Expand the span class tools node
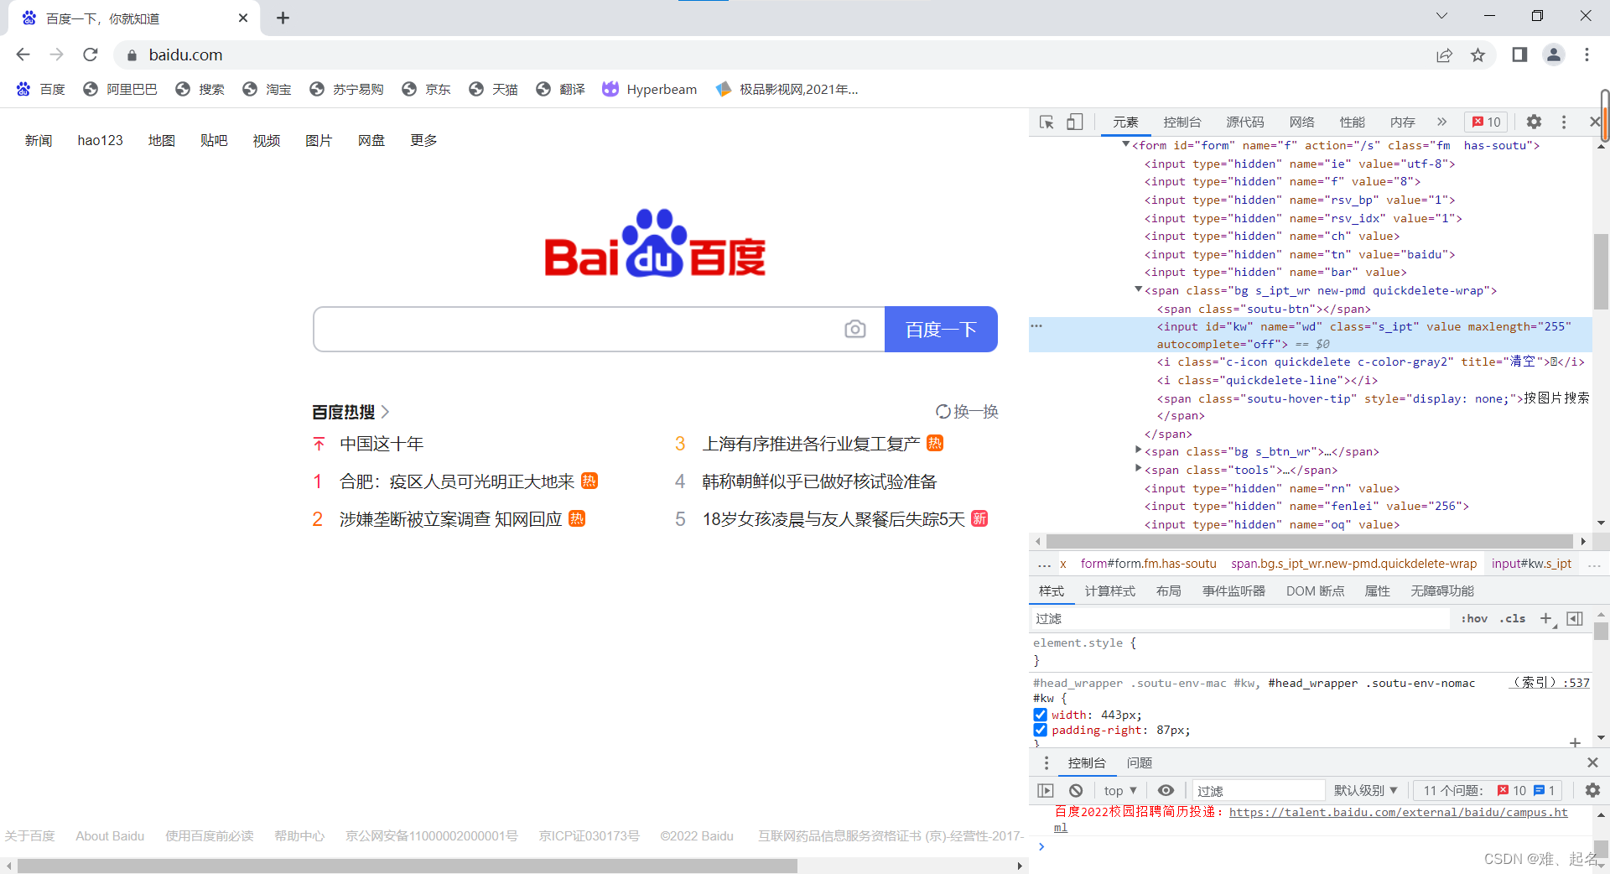The height and width of the screenshot is (874, 1610). click(x=1138, y=468)
